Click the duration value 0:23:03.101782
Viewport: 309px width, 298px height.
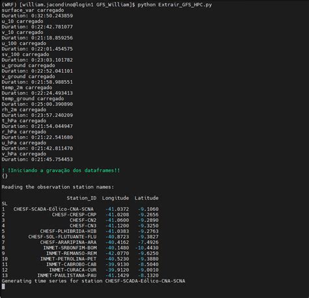pyautogui.click(x=52, y=60)
